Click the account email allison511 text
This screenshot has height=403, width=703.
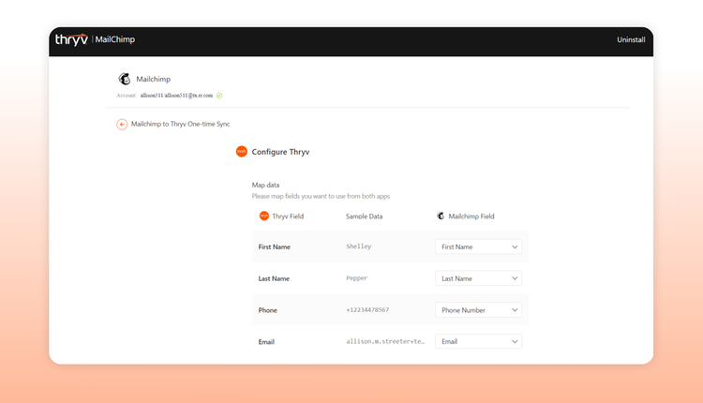click(x=176, y=96)
